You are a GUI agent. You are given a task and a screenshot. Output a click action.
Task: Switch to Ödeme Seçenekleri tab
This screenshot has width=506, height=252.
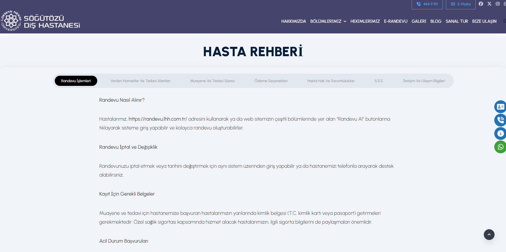click(x=271, y=81)
